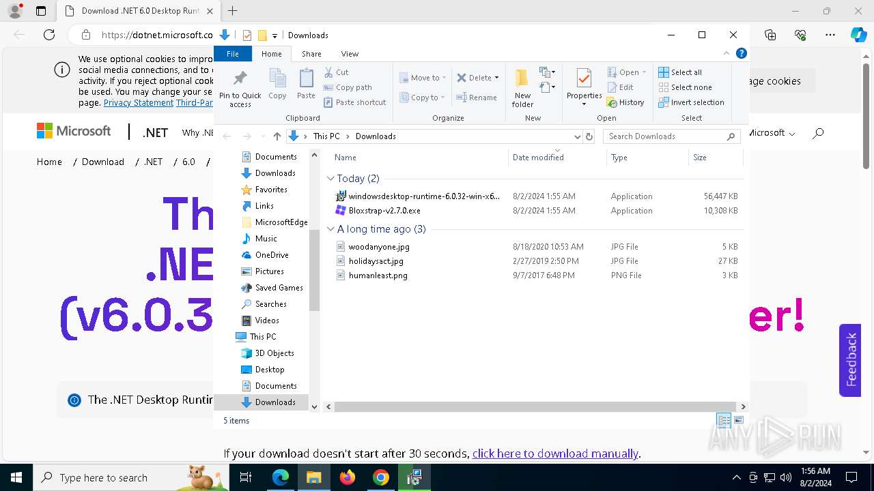874x491 pixels.
Task: Refresh the Edge browser page
Action: click(x=49, y=35)
